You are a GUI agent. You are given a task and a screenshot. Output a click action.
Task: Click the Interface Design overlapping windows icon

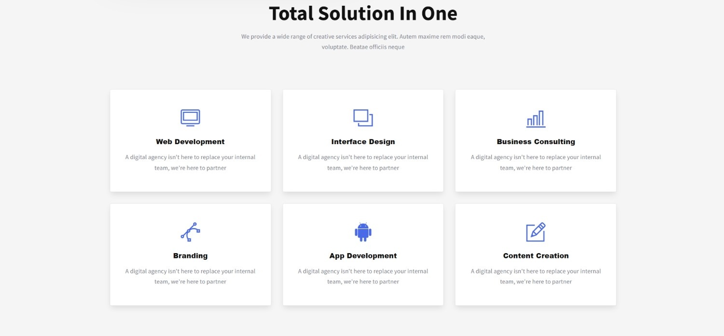[363, 118]
